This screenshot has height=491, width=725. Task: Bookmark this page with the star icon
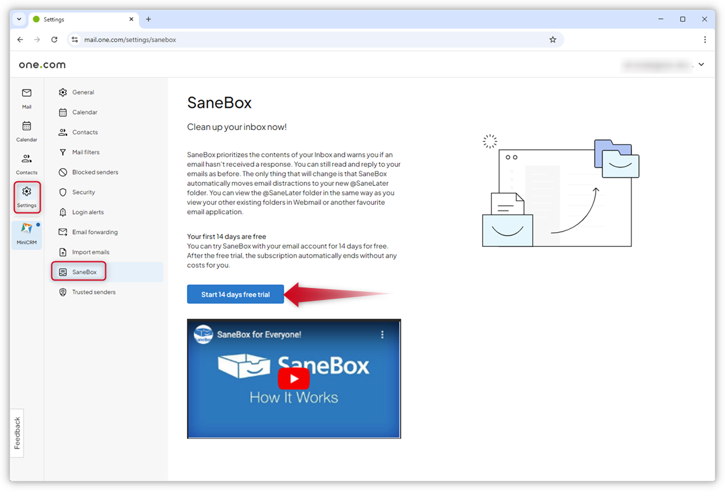(552, 40)
